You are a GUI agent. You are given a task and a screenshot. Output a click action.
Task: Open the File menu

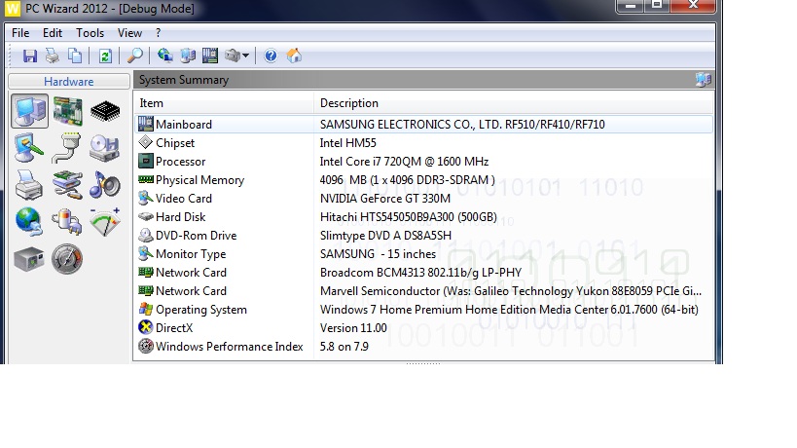click(20, 33)
